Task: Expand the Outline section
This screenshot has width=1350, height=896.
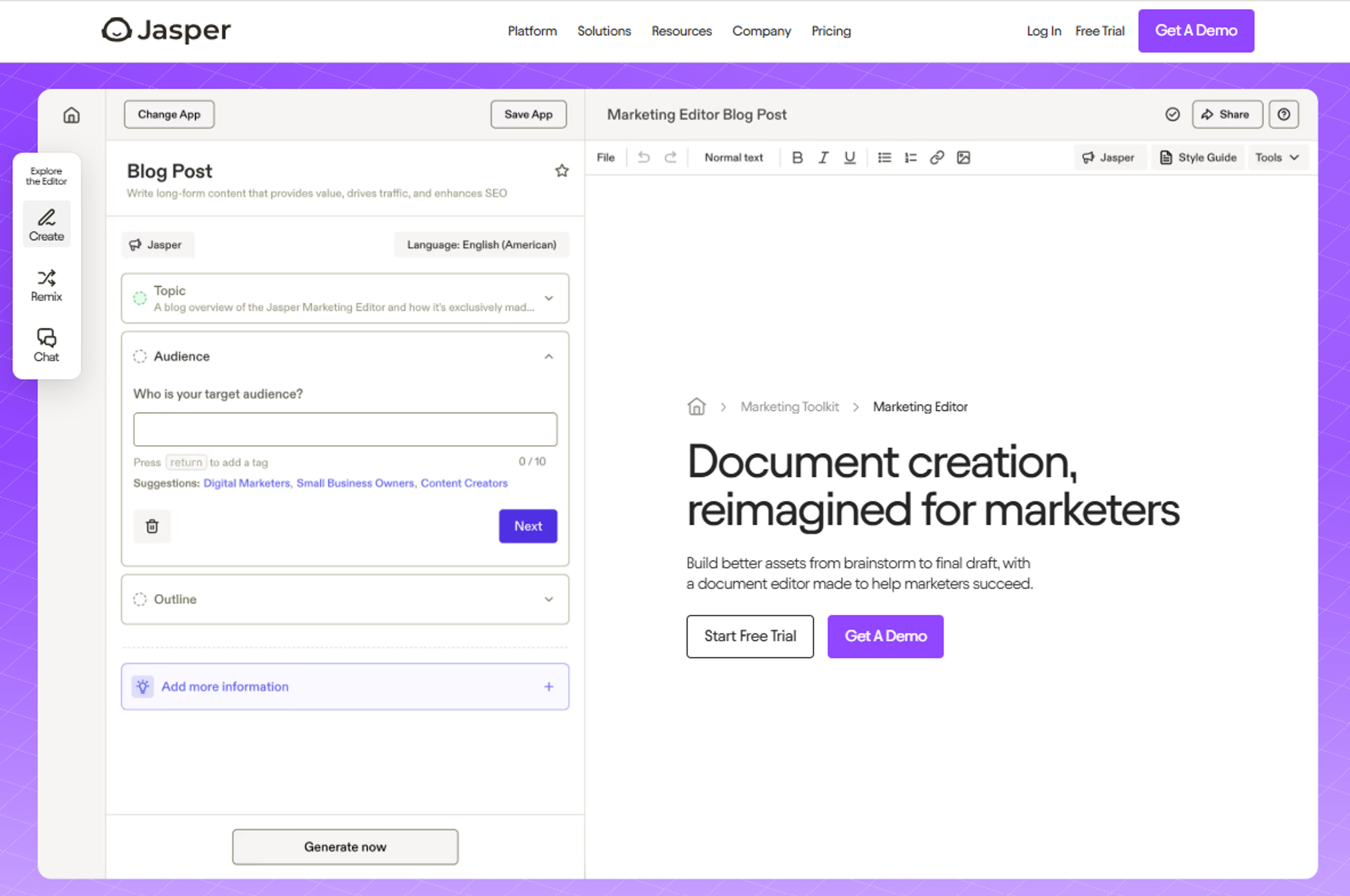Action: [548, 600]
